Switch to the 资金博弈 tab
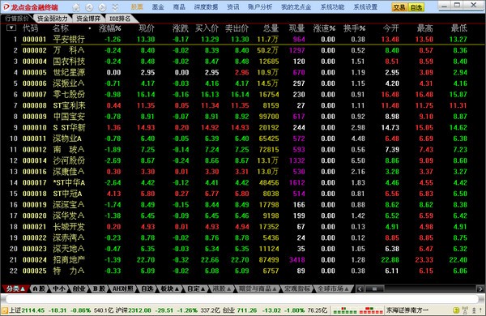 [88, 19]
